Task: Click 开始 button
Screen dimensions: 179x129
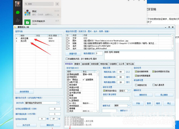Action: [x=138, y=103]
